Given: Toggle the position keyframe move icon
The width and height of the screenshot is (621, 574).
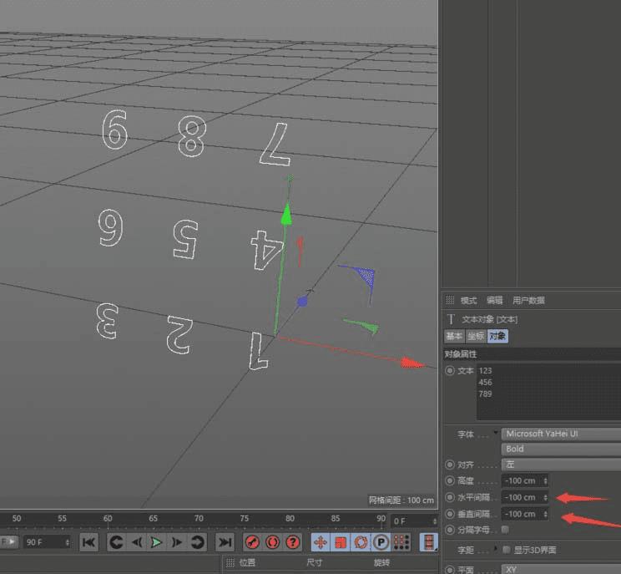Looking at the screenshot, I should click(x=321, y=542).
